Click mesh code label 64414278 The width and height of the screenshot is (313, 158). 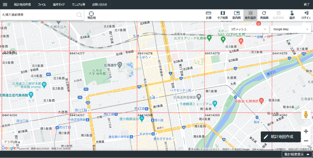145,54
